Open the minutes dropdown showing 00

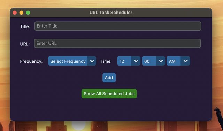[x=153, y=61]
